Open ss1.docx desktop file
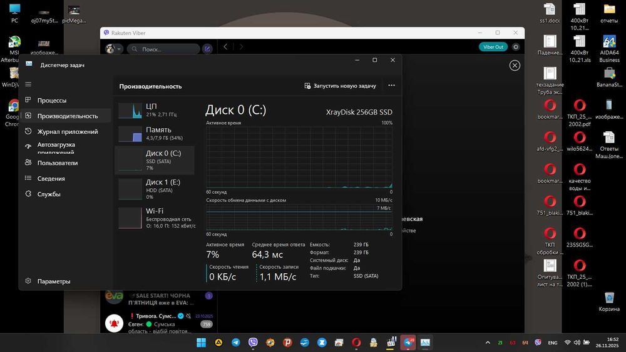Screen dimensions: 626x352 (x=550, y=13)
